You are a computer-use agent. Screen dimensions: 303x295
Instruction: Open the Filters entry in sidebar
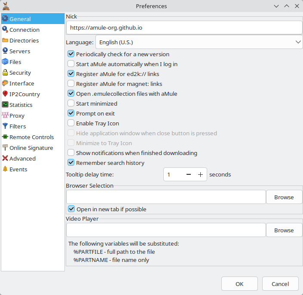point(33,126)
